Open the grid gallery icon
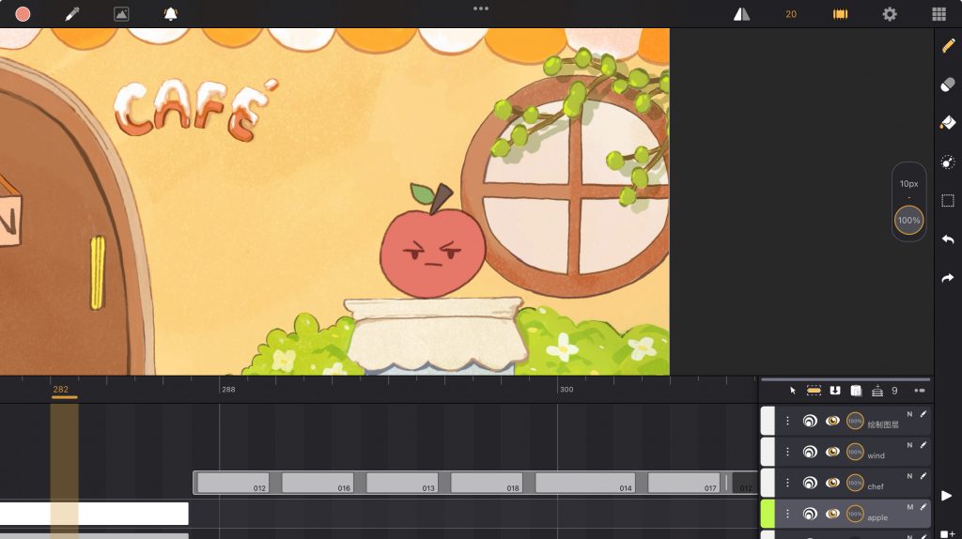The image size is (962, 539). (939, 14)
